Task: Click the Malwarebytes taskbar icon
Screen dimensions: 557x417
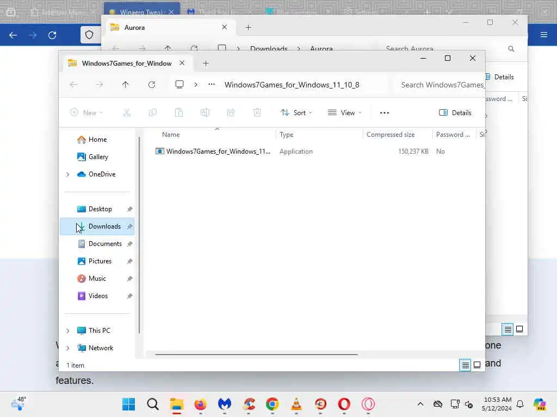Action: (x=225, y=404)
